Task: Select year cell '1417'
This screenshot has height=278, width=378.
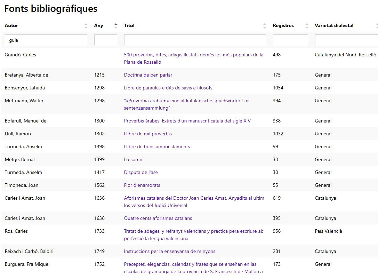Action: (x=99, y=172)
